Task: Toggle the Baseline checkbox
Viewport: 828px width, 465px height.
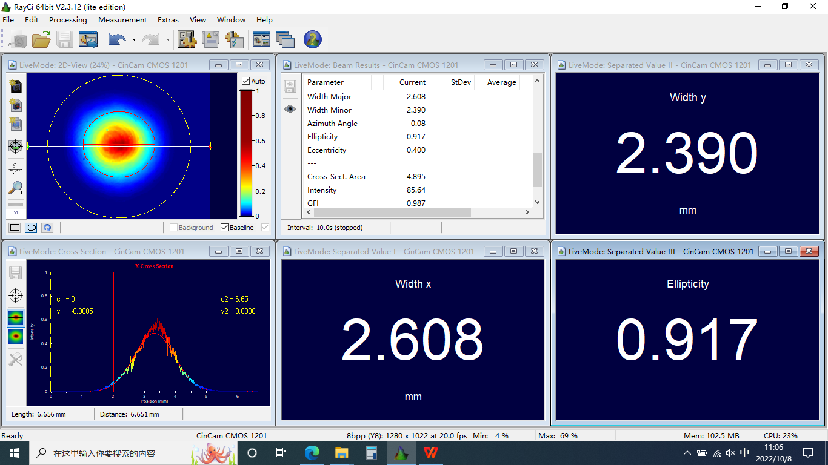Action: pyautogui.click(x=225, y=228)
